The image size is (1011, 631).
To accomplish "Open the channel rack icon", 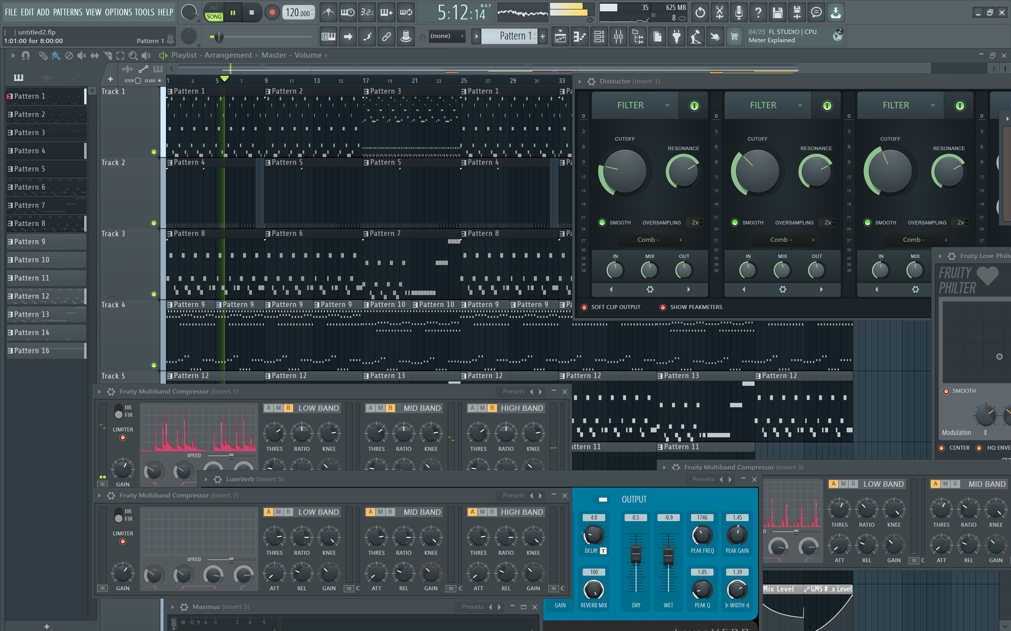I will [x=599, y=37].
